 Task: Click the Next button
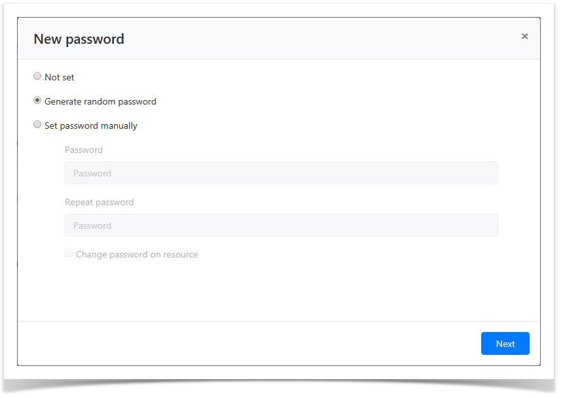[505, 344]
